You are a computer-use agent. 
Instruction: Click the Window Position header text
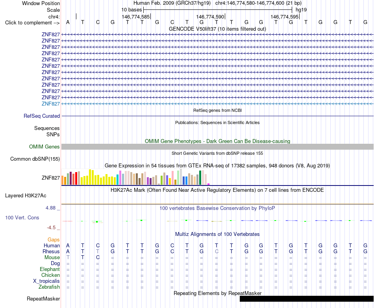coord(41,3)
